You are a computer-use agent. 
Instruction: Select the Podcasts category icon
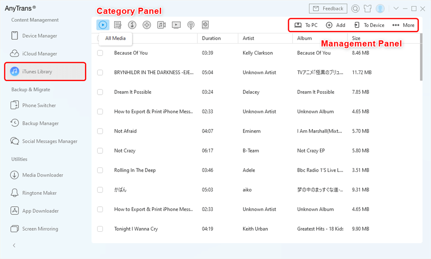coord(191,25)
